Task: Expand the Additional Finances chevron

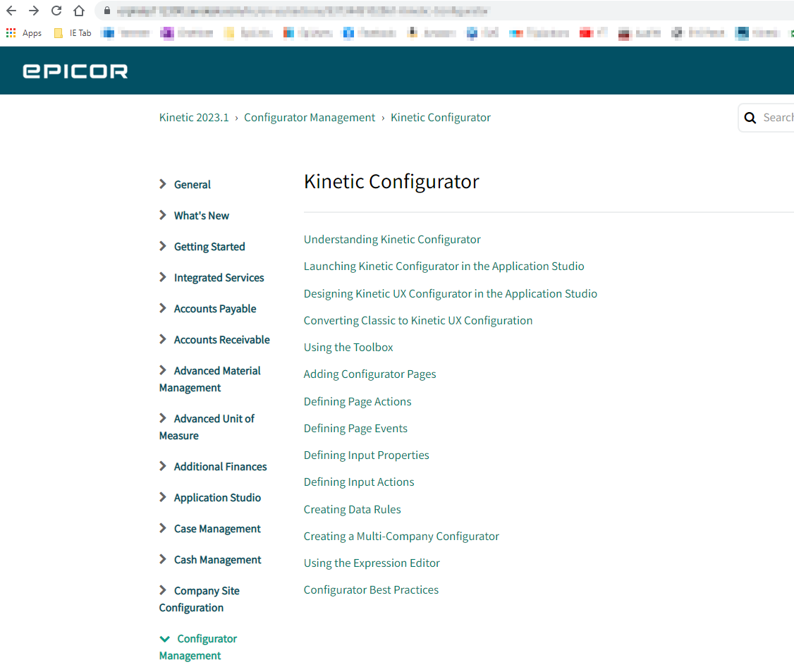Action: pos(163,466)
